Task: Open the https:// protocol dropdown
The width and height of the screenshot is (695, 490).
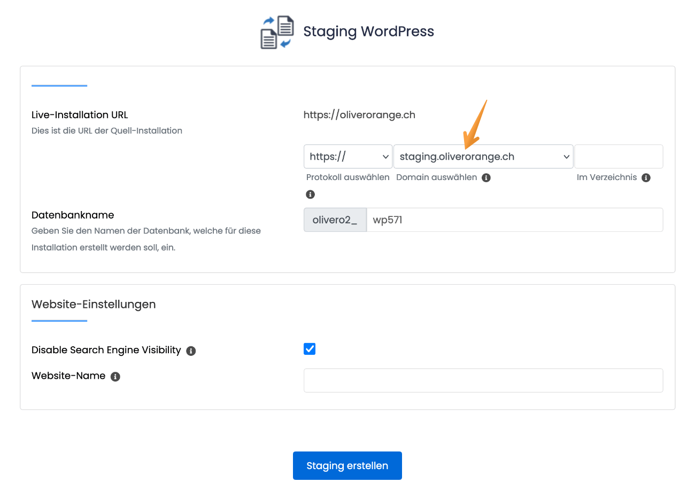Action: click(348, 157)
